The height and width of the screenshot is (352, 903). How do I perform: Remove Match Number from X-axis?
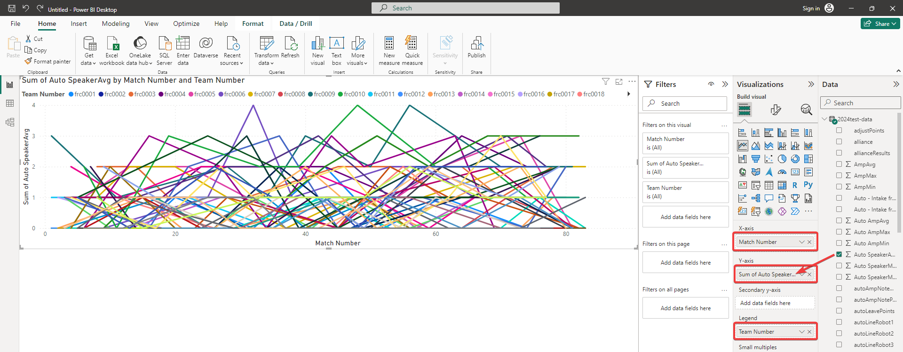[809, 242]
